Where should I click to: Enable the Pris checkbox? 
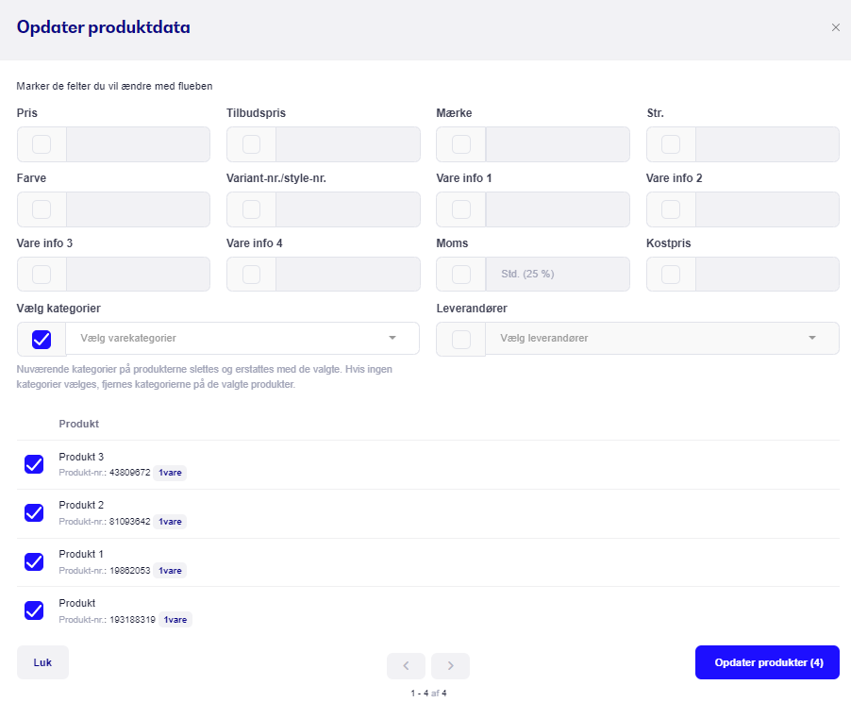pyautogui.click(x=42, y=144)
